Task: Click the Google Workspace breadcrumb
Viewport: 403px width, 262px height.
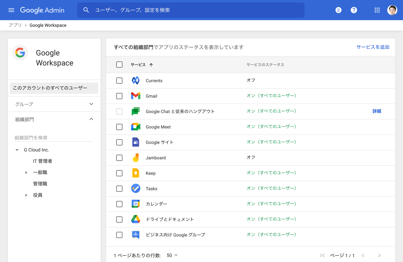Action: click(x=48, y=25)
